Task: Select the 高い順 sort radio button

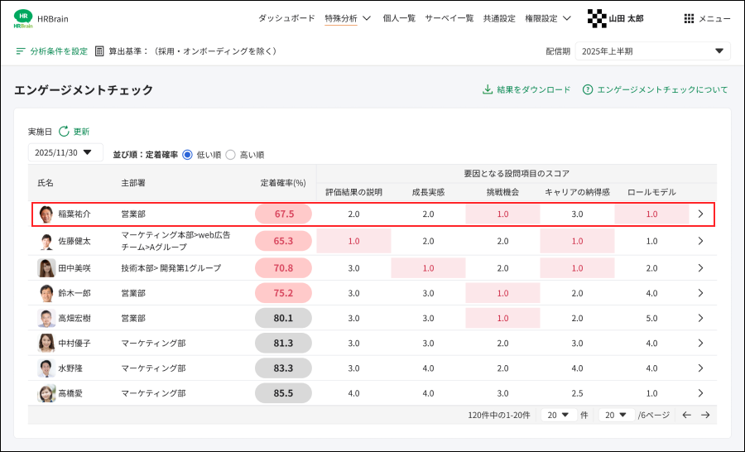Action: tap(230, 154)
